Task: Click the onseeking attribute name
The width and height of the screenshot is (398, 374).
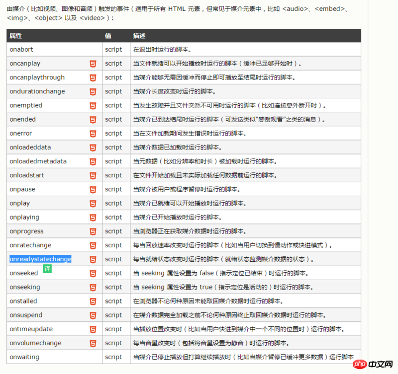Action: [x=25, y=287]
